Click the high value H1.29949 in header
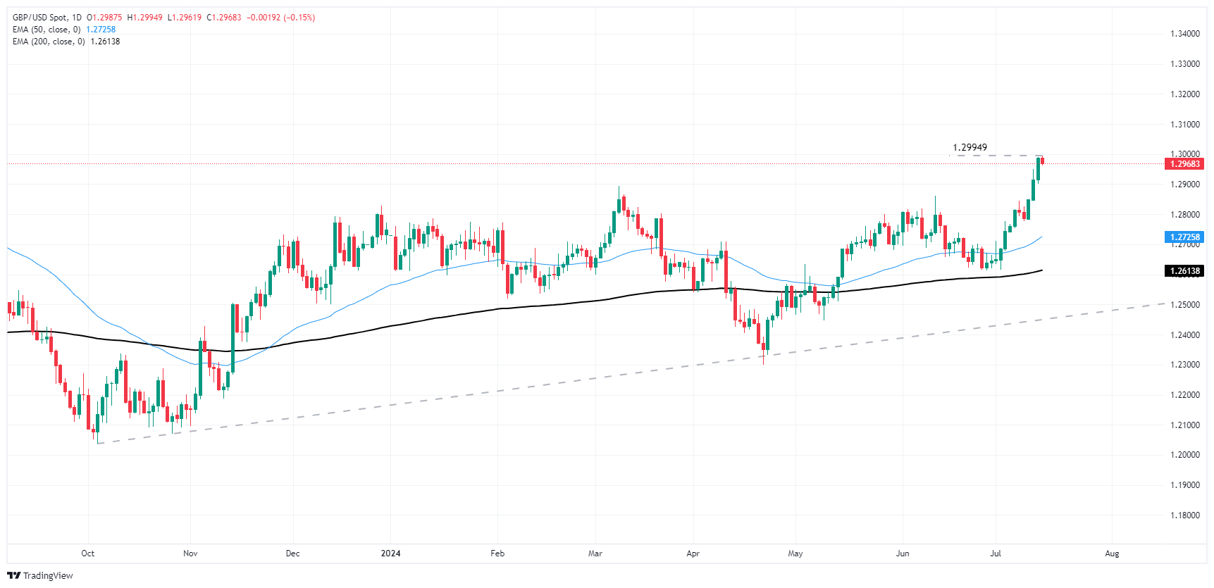This screenshot has width=1214, height=588. coord(144,18)
